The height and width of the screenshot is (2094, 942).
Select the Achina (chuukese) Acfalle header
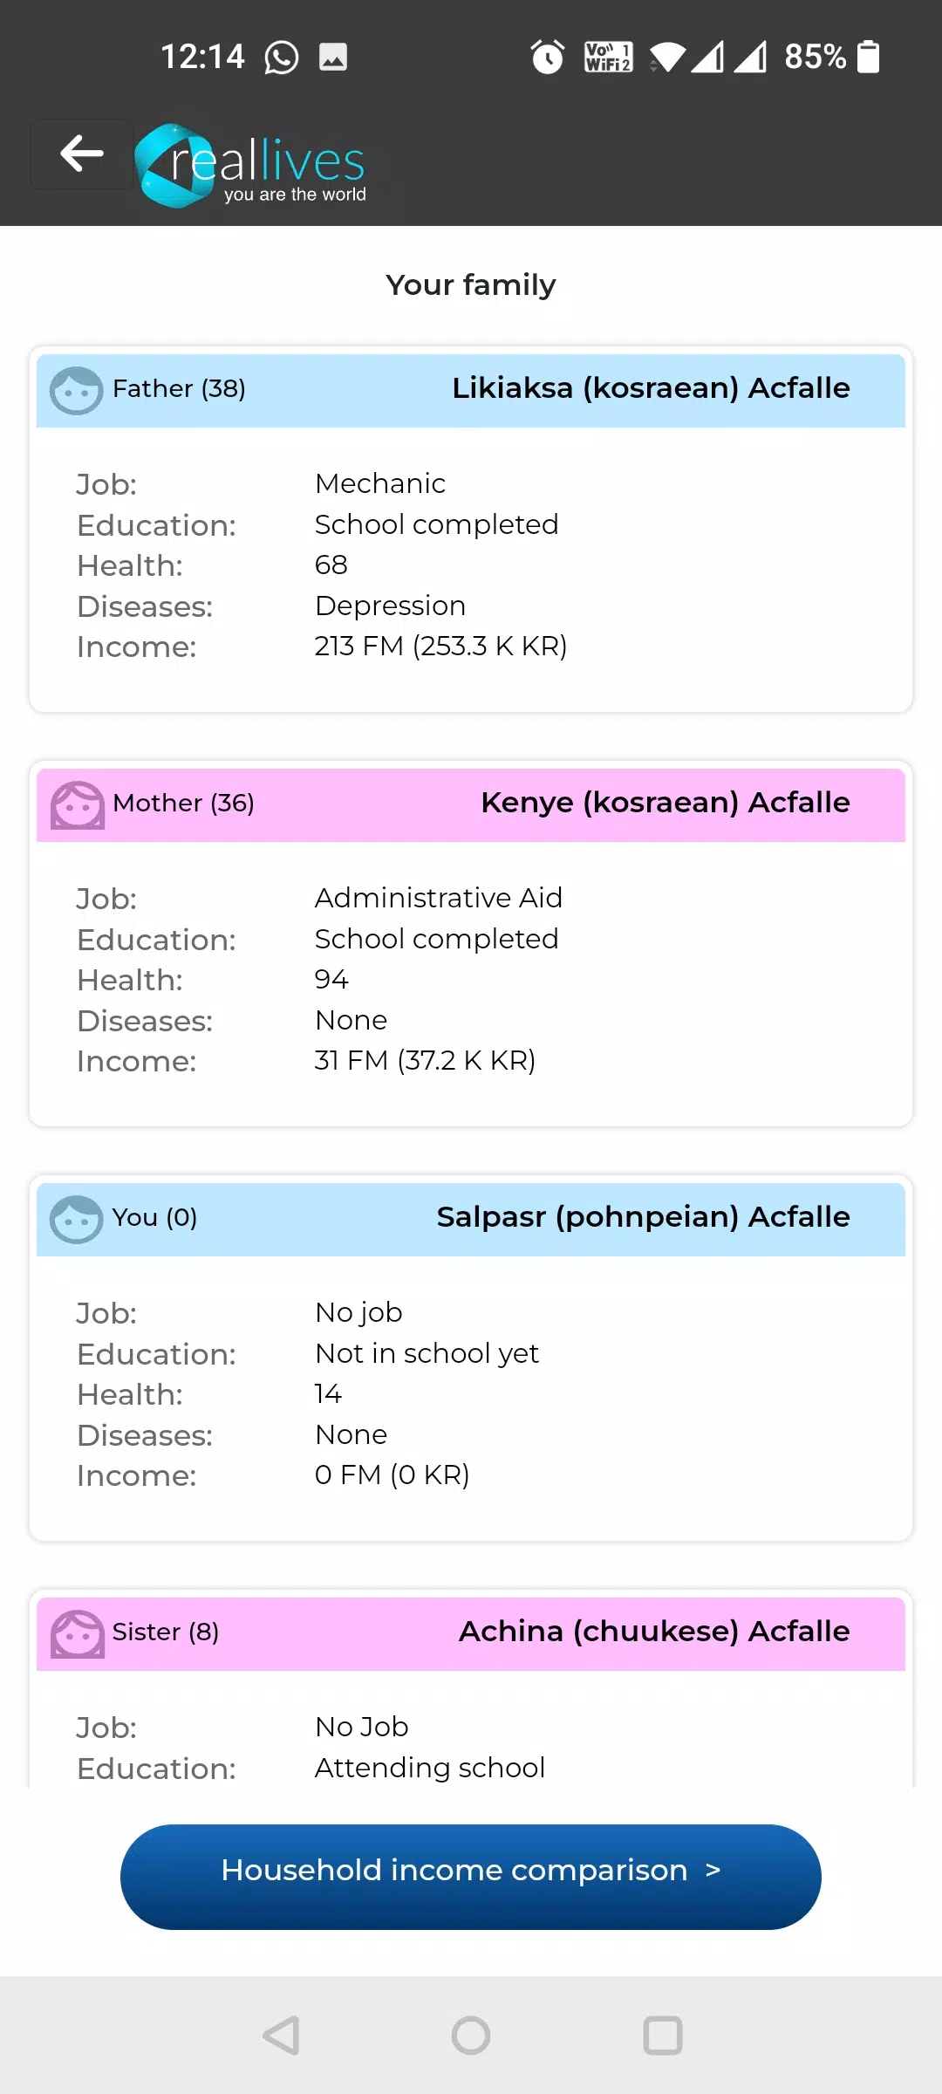coord(654,1632)
